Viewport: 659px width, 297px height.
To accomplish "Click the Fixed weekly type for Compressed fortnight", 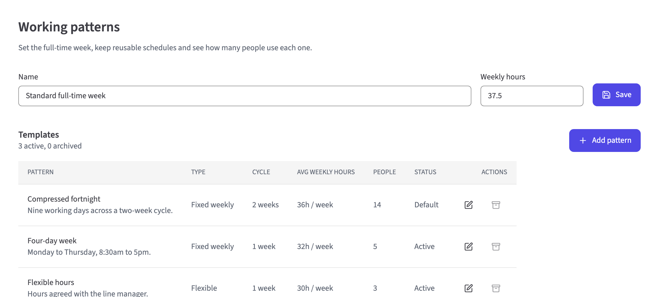I will (x=213, y=205).
